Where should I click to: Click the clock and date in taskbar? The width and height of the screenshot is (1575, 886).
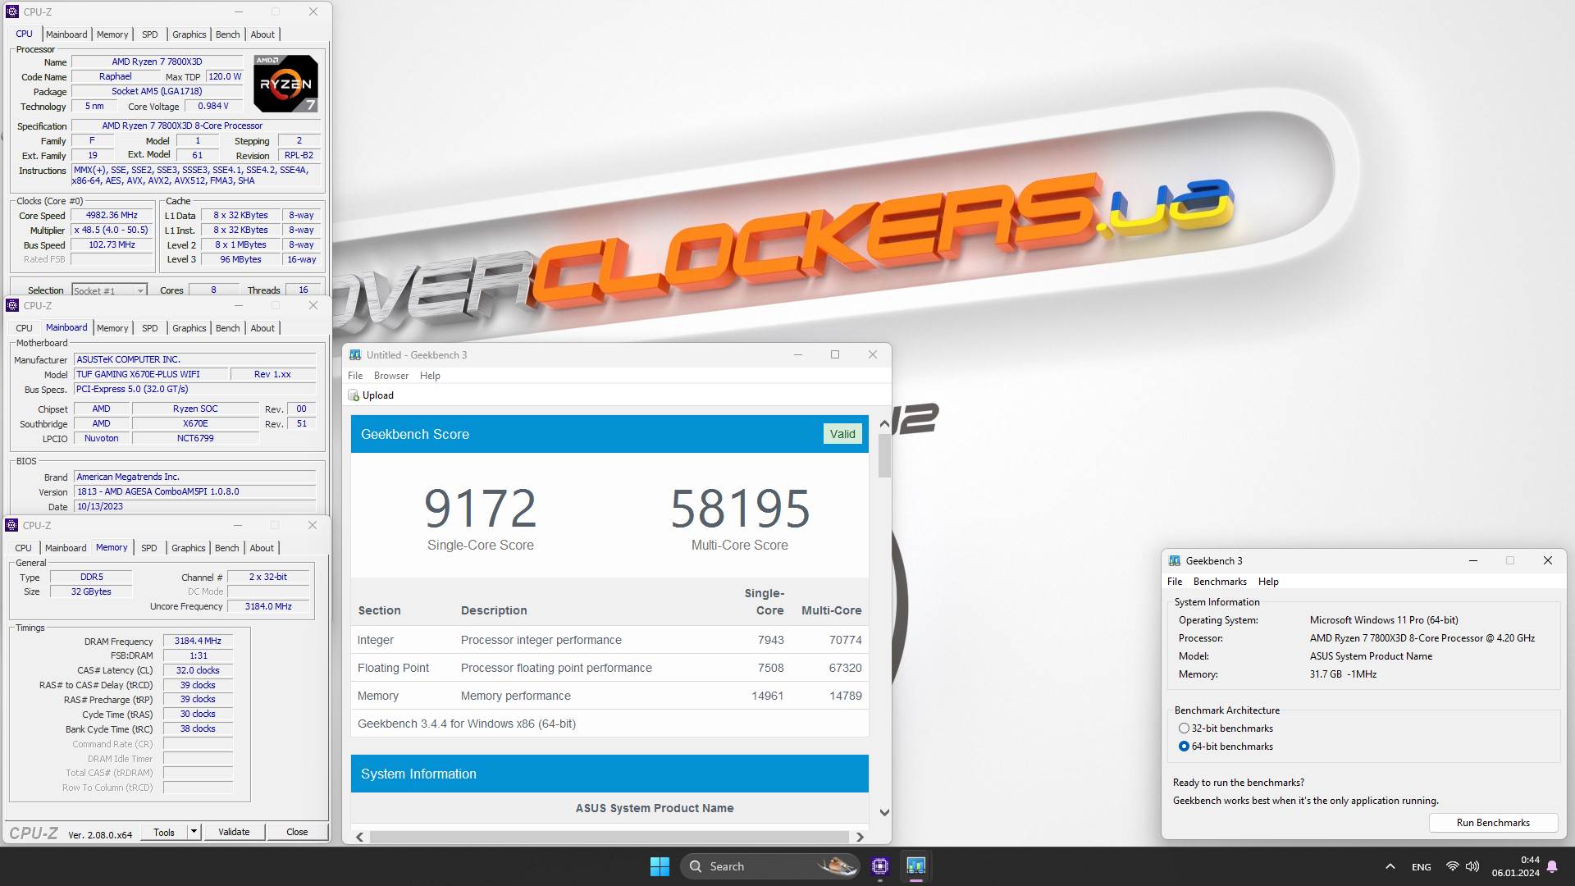(x=1515, y=866)
